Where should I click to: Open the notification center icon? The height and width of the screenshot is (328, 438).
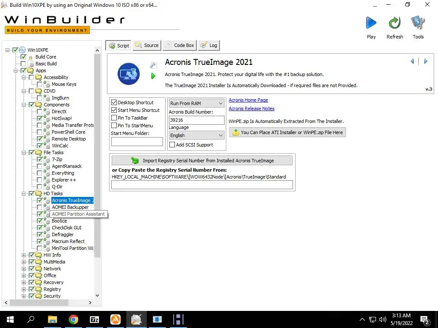[x=425, y=320]
